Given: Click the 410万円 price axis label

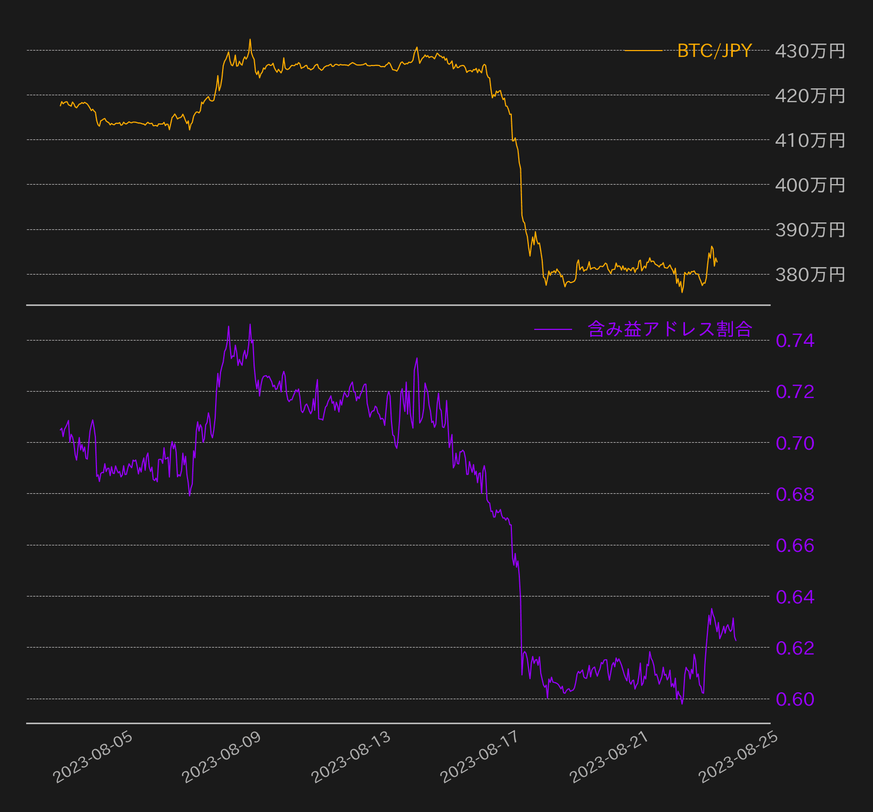Looking at the screenshot, I should point(810,140).
